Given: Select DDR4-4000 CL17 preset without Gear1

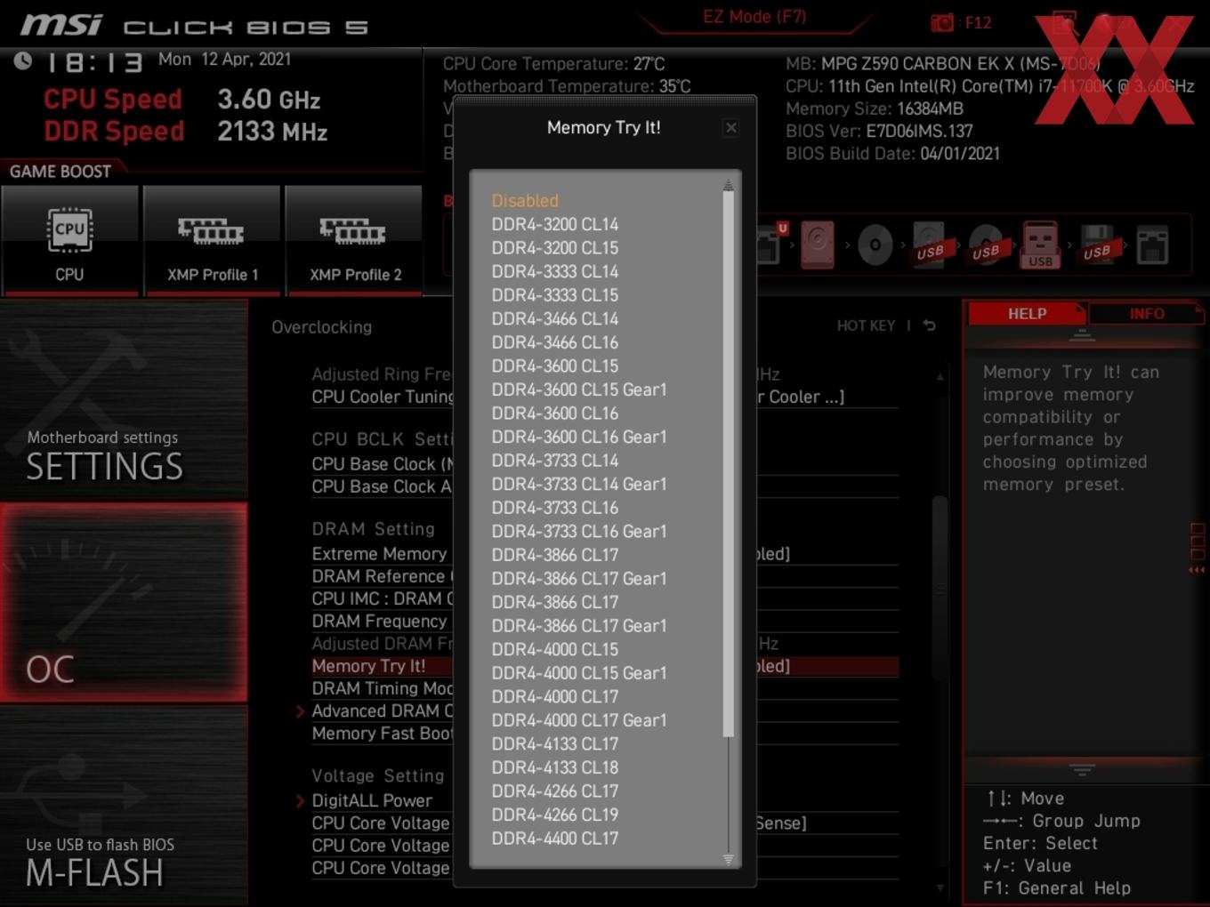Looking at the screenshot, I should (x=555, y=696).
